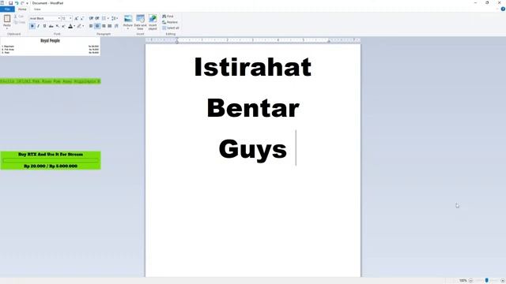Zoom out using the minus button
This screenshot has height=284, width=506.
pyautogui.click(x=470, y=281)
